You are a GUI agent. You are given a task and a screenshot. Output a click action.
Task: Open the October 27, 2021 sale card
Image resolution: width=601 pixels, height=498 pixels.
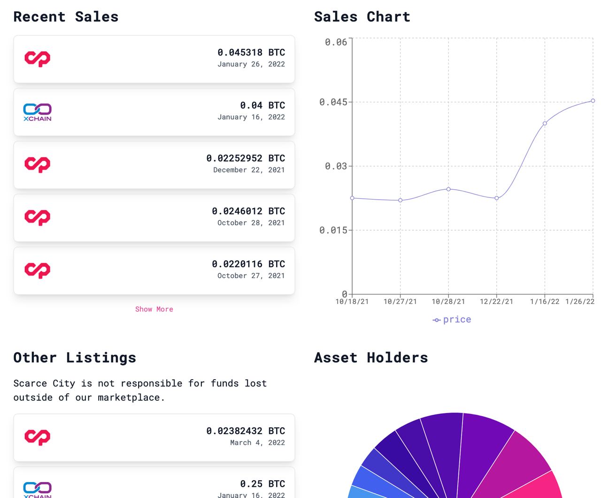click(x=154, y=271)
